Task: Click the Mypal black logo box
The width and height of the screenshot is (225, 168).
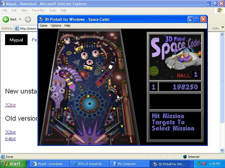Action: pyautogui.click(x=16, y=40)
